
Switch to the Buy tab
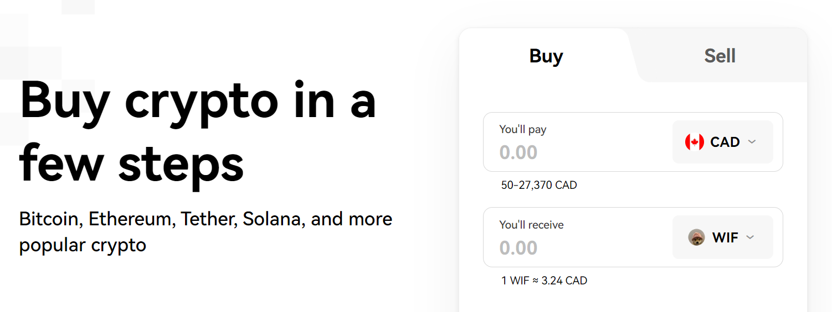(546, 56)
